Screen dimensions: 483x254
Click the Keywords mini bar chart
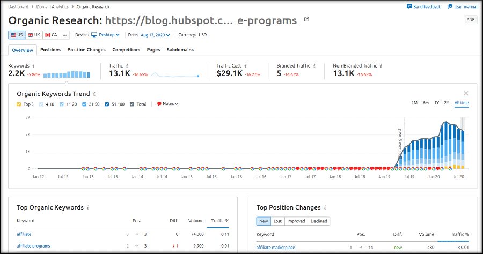[x=67, y=74]
